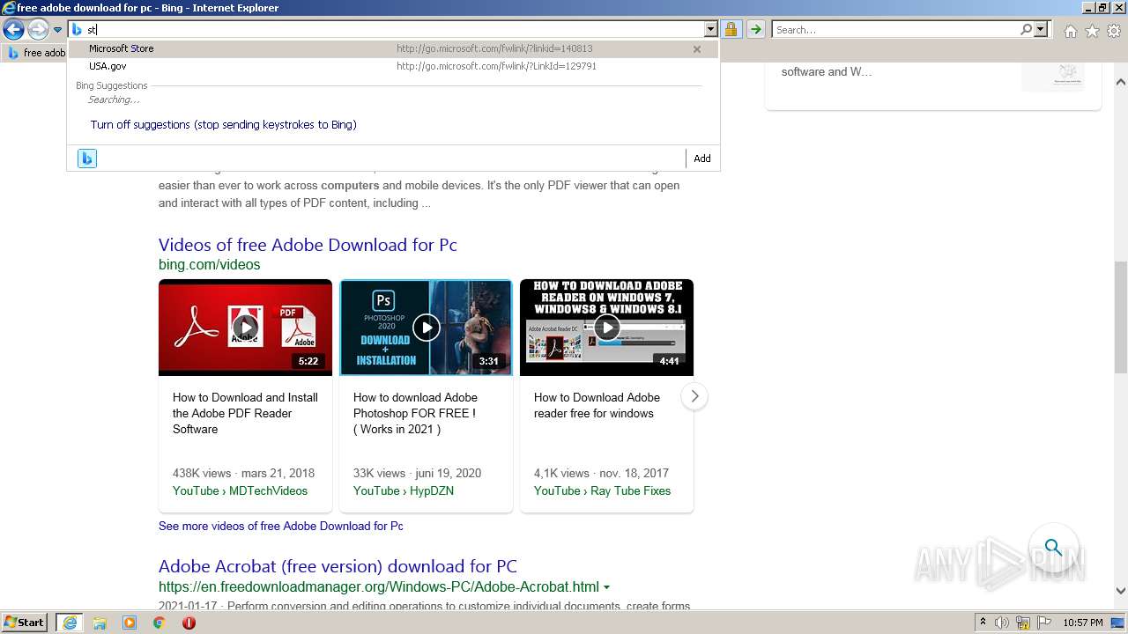Open 'How to Download and Install the Adobe PDF Reader' title

(245, 413)
